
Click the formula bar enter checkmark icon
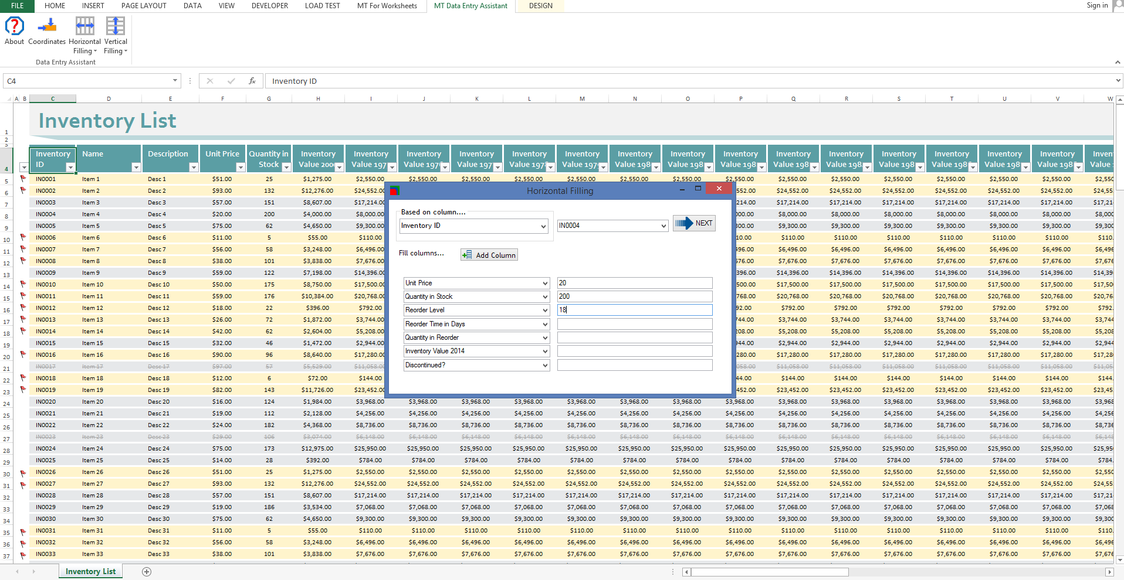pos(231,81)
